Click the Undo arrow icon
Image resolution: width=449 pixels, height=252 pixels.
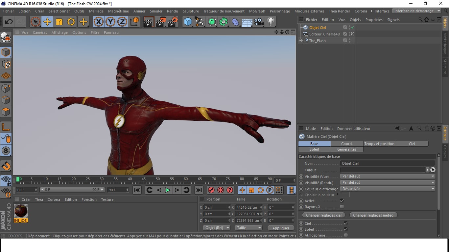tap(9, 22)
